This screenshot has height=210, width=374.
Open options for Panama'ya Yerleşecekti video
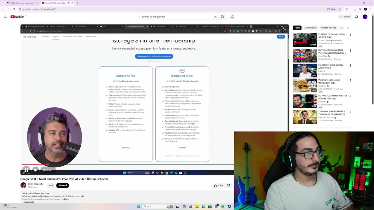[350, 80]
